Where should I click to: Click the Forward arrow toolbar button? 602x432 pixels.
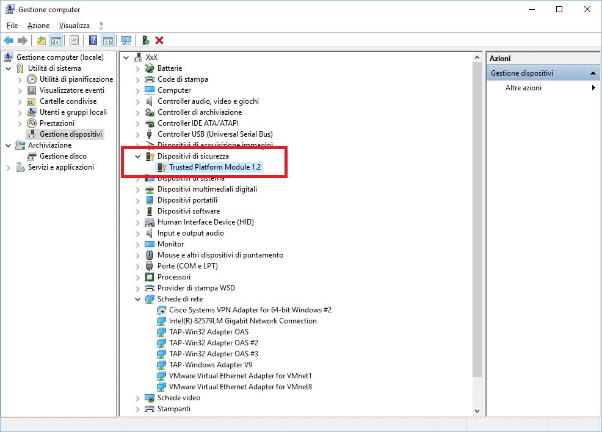23,40
